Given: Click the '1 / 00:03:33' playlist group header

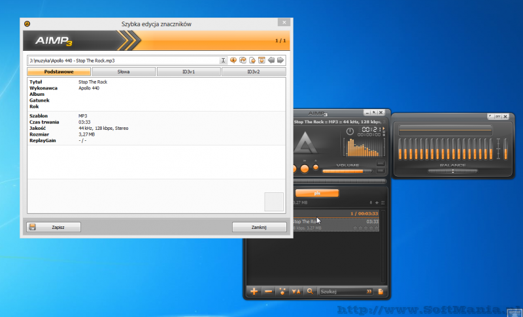Looking at the screenshot, I should 336,213.
